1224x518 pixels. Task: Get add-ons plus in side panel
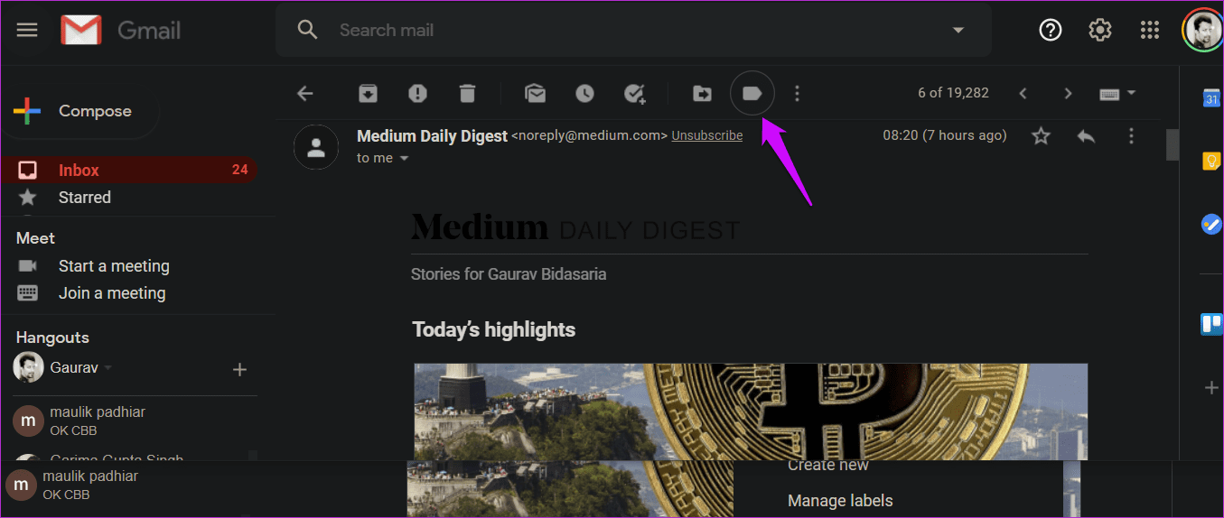1211,388
